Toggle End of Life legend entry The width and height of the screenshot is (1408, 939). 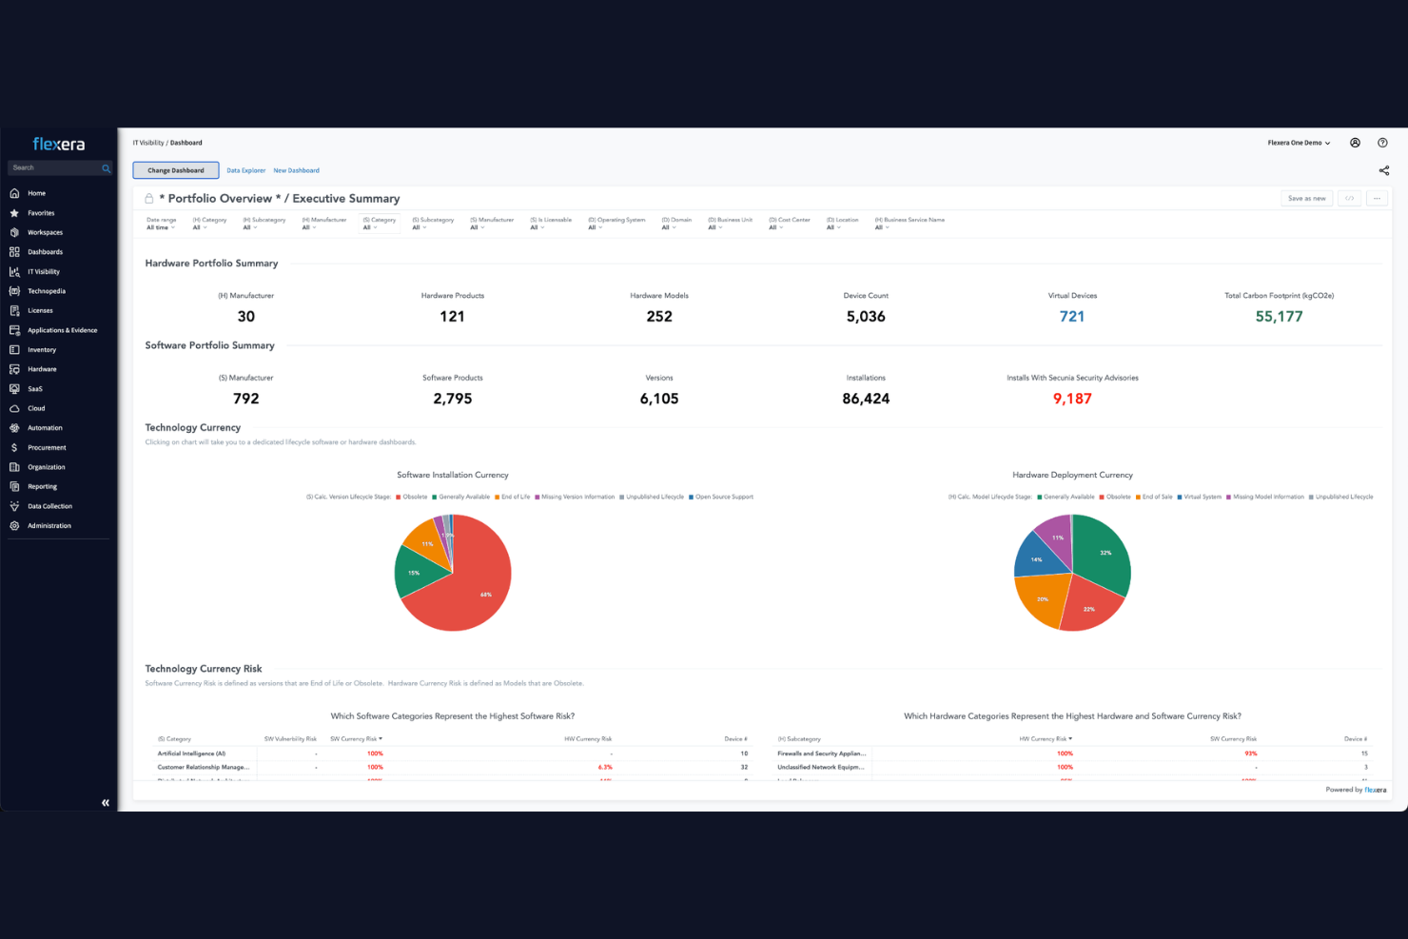tap(513, 497)
